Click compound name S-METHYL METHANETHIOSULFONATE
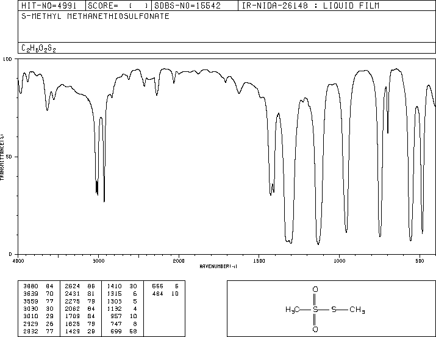The image size is (436, 337). coord(95,16)
